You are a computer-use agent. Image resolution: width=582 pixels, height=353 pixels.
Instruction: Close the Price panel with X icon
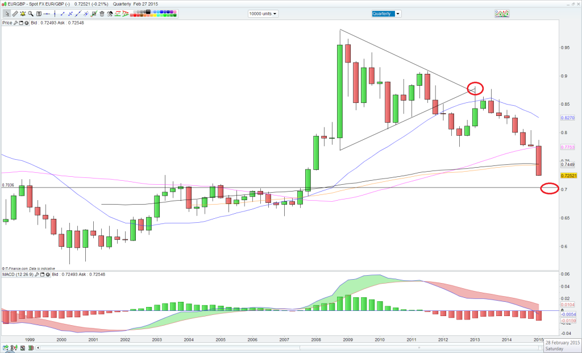(27, 23)
